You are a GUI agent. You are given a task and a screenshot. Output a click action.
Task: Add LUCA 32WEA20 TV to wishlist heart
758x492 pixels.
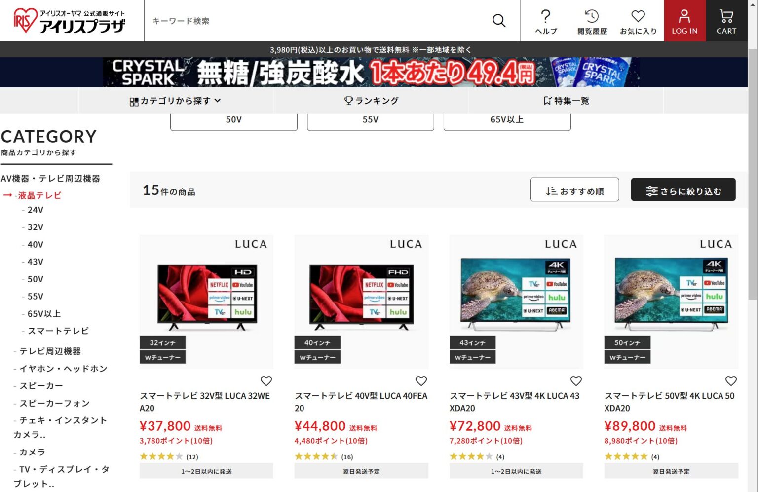coord(266,381)
